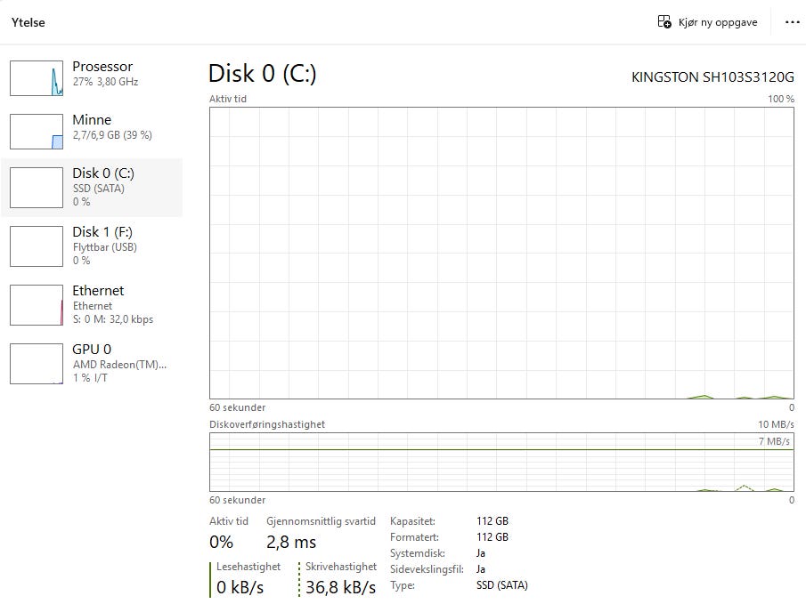Image resolution: width=806 pixels, height=604 pixels.
Task: Click the Aktiv tid main graph area
Action: point(501,253)
